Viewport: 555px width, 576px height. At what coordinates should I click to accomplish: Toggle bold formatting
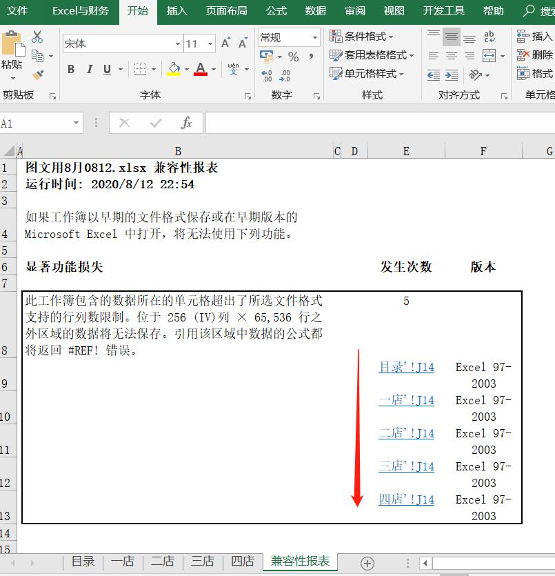tap(70, 69)
